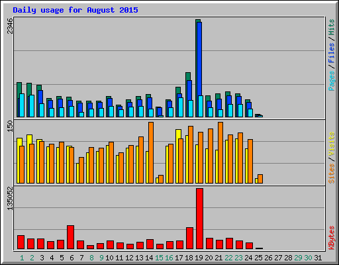Click the 2346 axis maximum label

(x=10, y=26)
